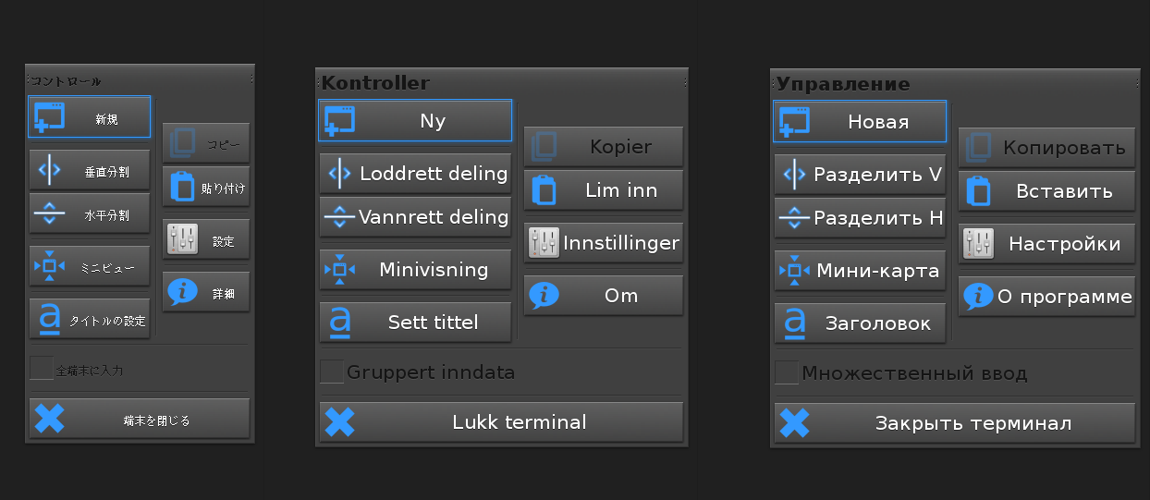Click the settings sliders icon beside Innstillinger
This screenshot has width=1150, height=500.
(544, 243)
